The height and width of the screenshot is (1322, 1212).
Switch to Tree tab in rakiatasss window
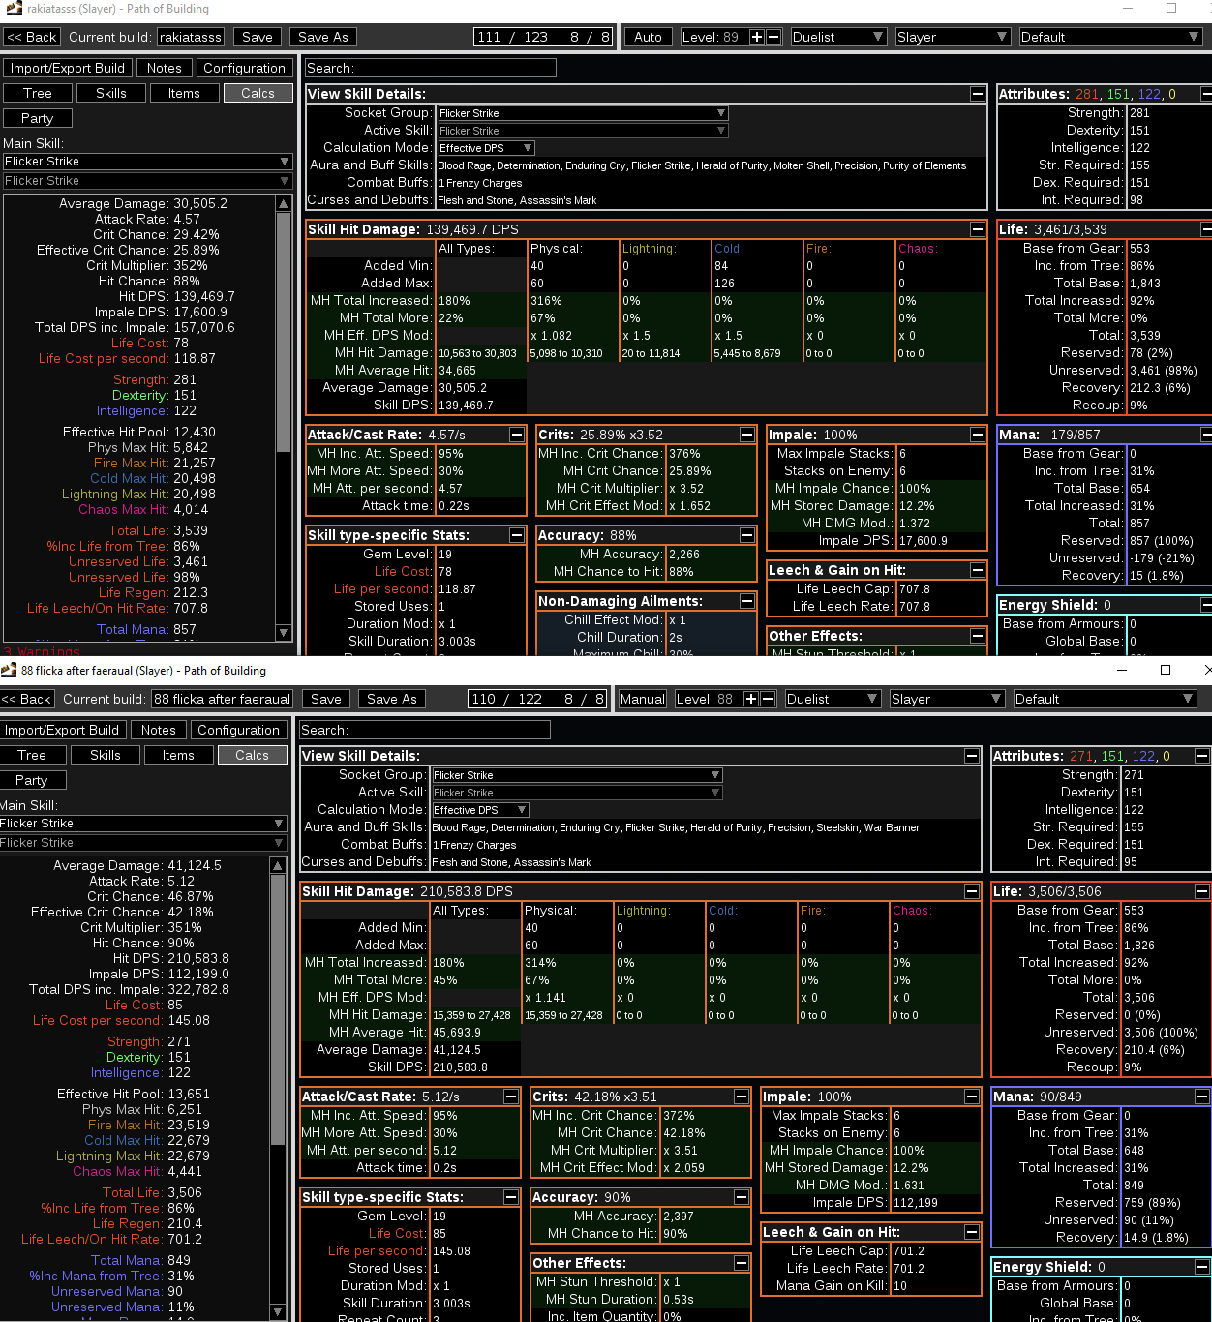point(38,93)
